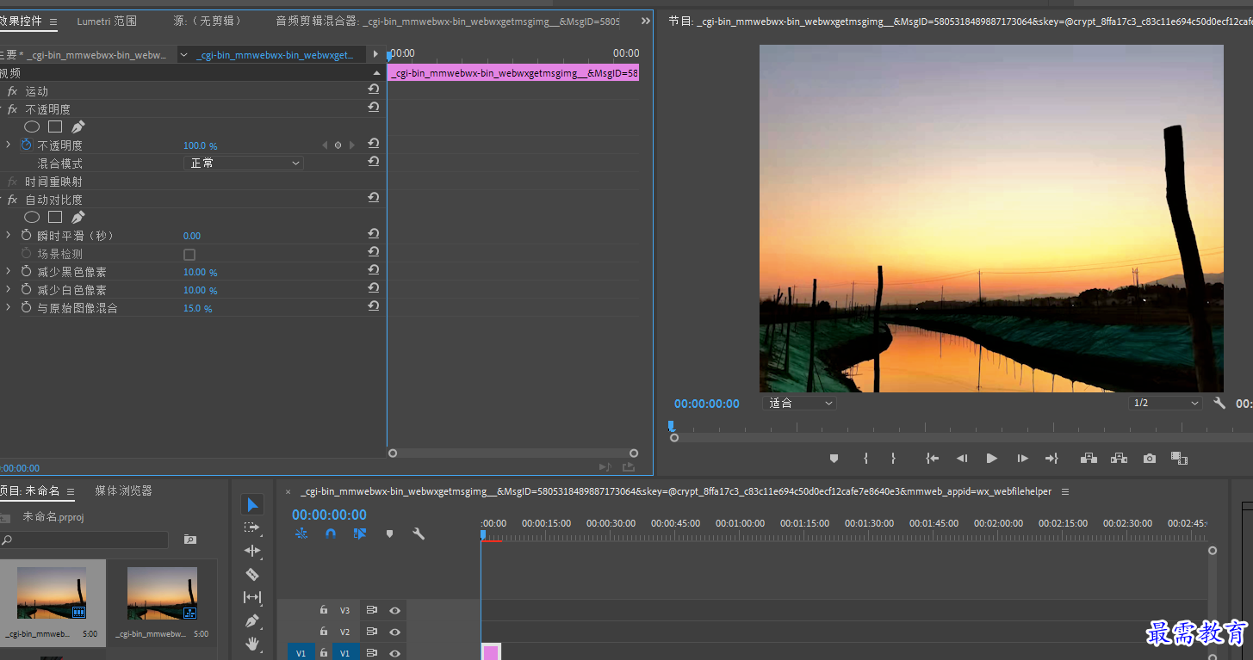Expand 瞬时平滑(秒) parameter
The width and height of the screenshot is (1253, 660).
(9, 235)
